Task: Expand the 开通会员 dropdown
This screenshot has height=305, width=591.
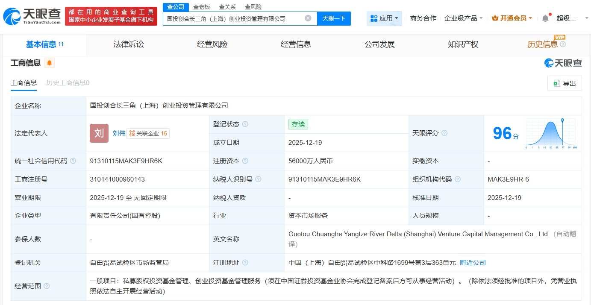Action: click(512, 18)
